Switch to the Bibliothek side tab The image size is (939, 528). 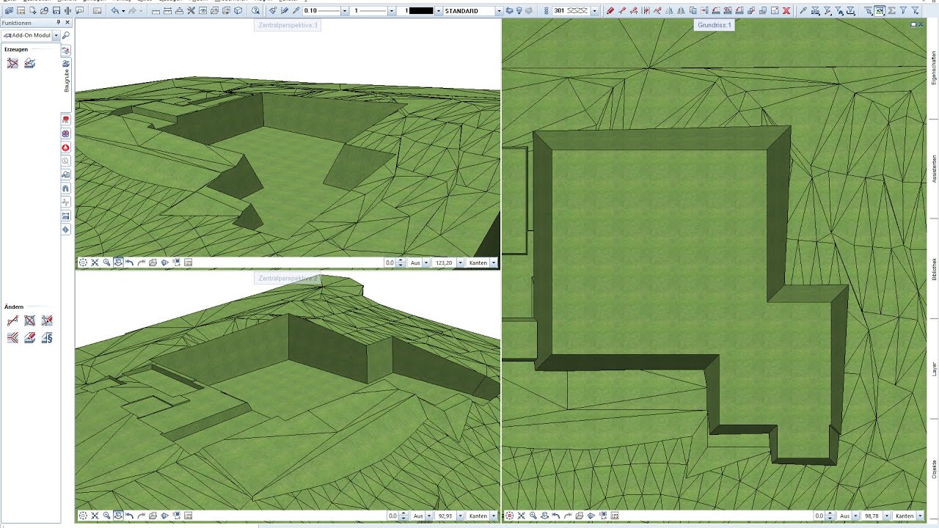933,268
